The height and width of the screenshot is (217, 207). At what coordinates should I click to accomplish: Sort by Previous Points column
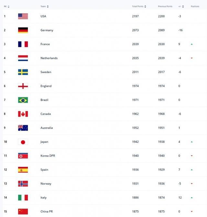pyautogui.click(x=166, y=6)
